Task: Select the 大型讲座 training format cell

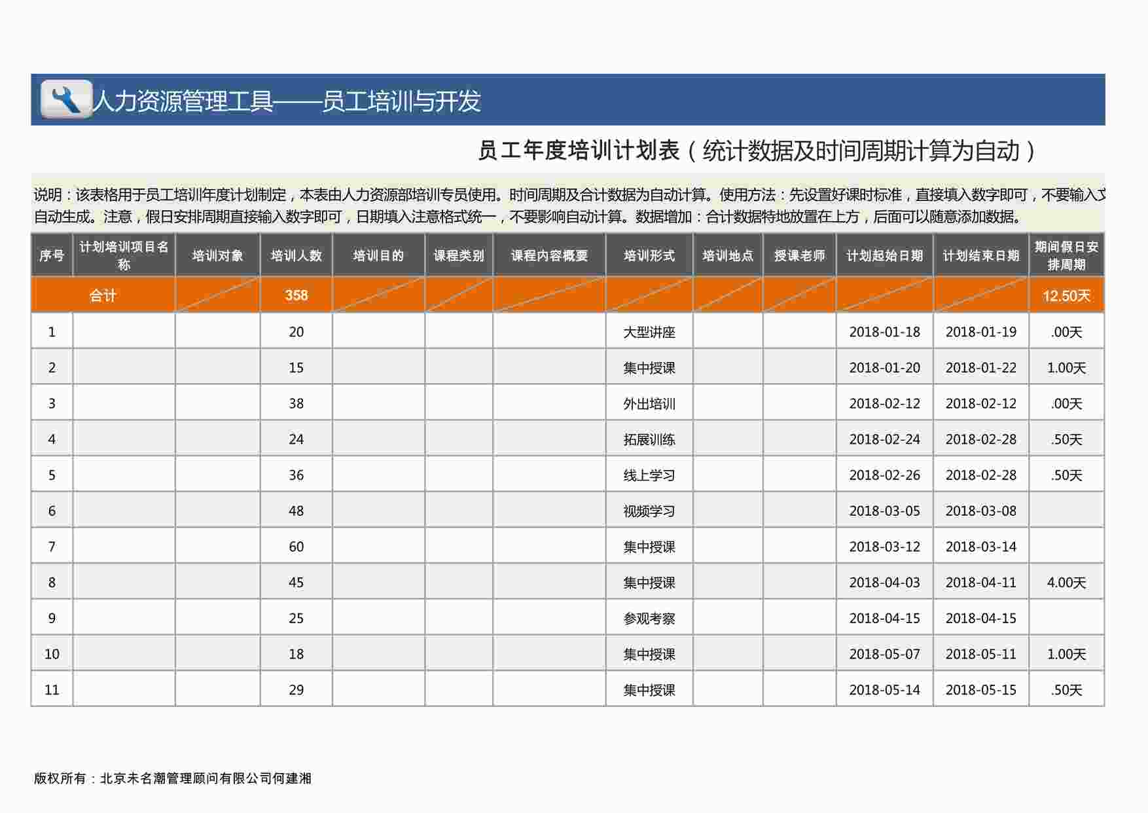Action: tap(649, 331)
